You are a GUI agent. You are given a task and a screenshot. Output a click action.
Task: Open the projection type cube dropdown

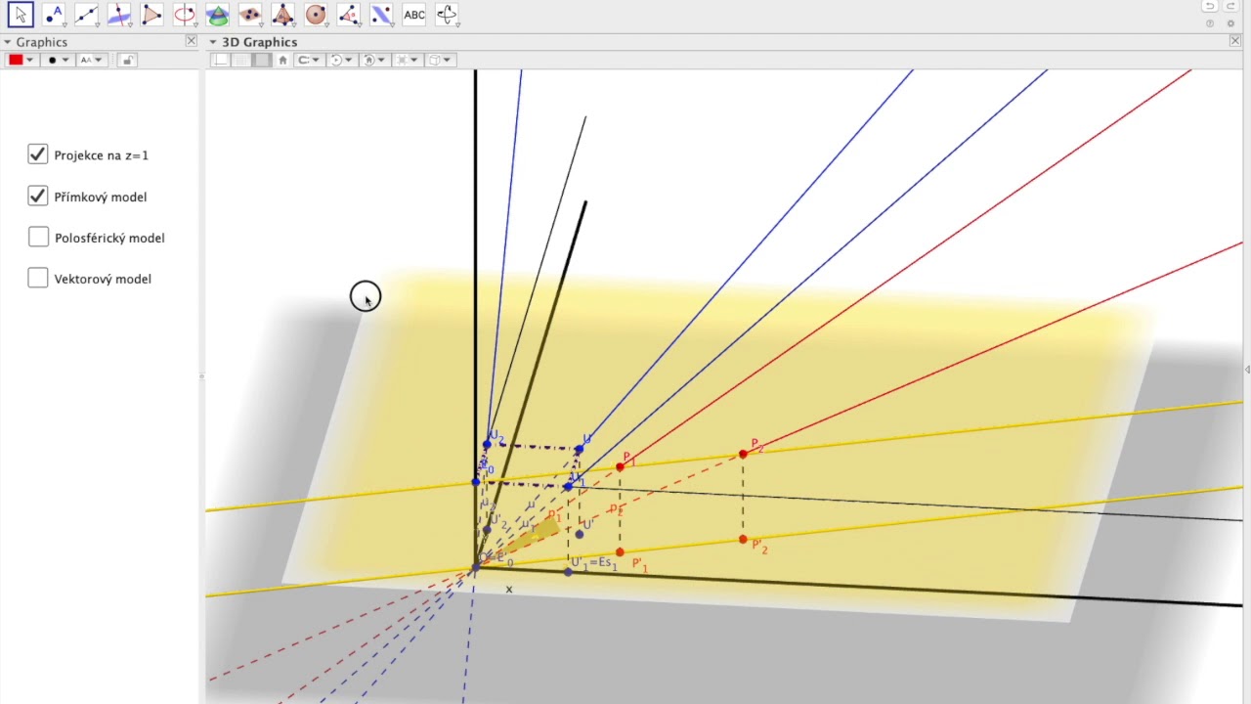coord(440,60)
